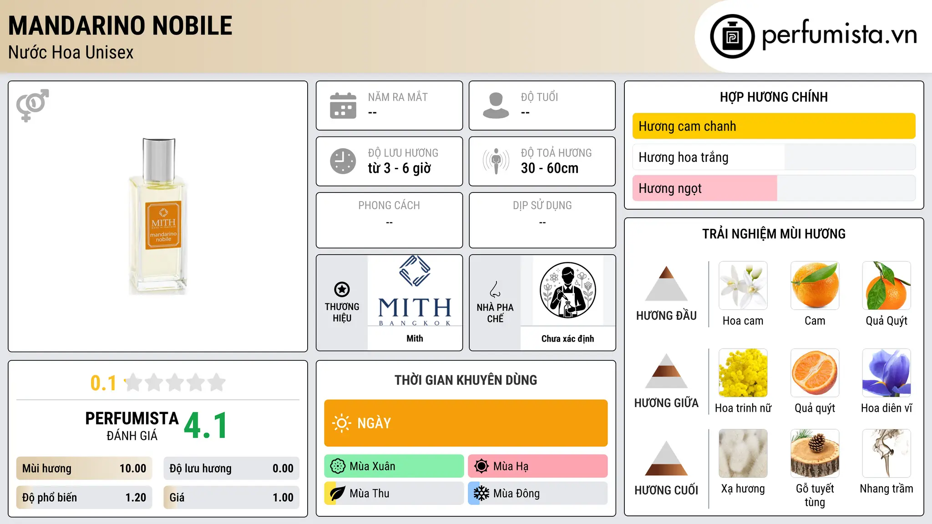Image resolution: width=932 pixels, height=524 pixels.
Task: Click the Hoa diên vĩ note image
Action: 886,373
